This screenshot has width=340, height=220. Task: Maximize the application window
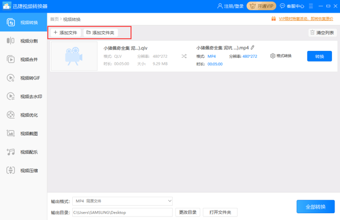328,6
